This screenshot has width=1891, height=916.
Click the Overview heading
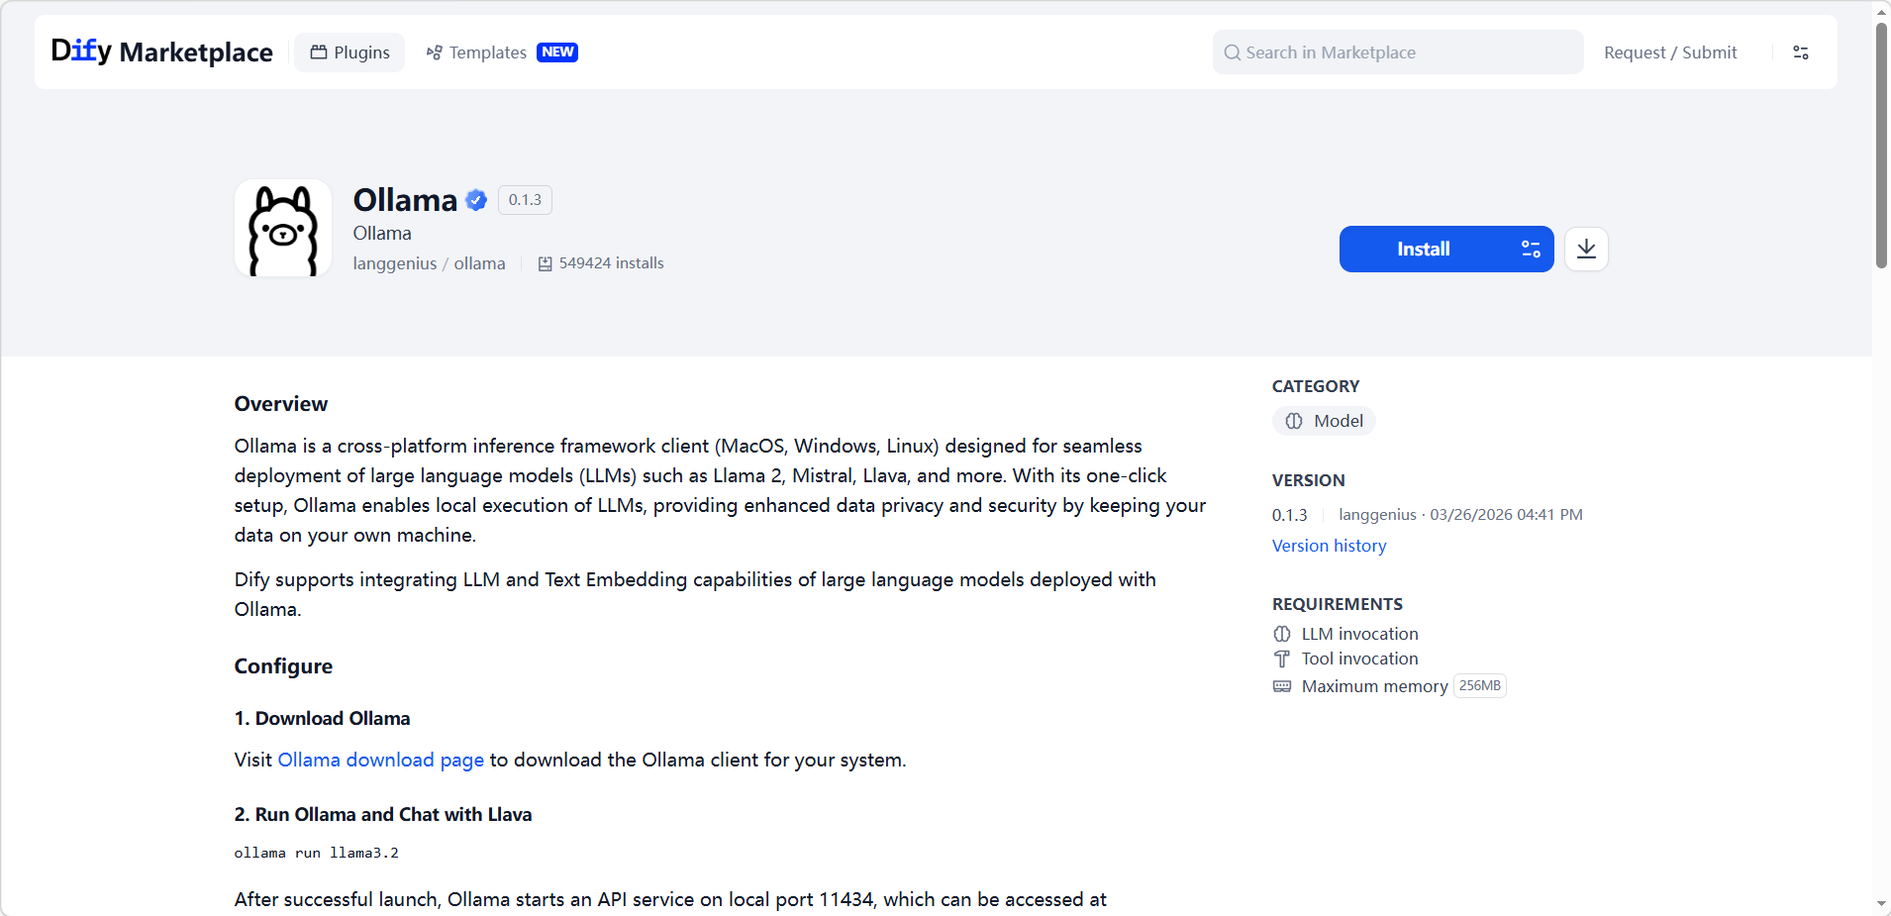click(x=281, y=404)
